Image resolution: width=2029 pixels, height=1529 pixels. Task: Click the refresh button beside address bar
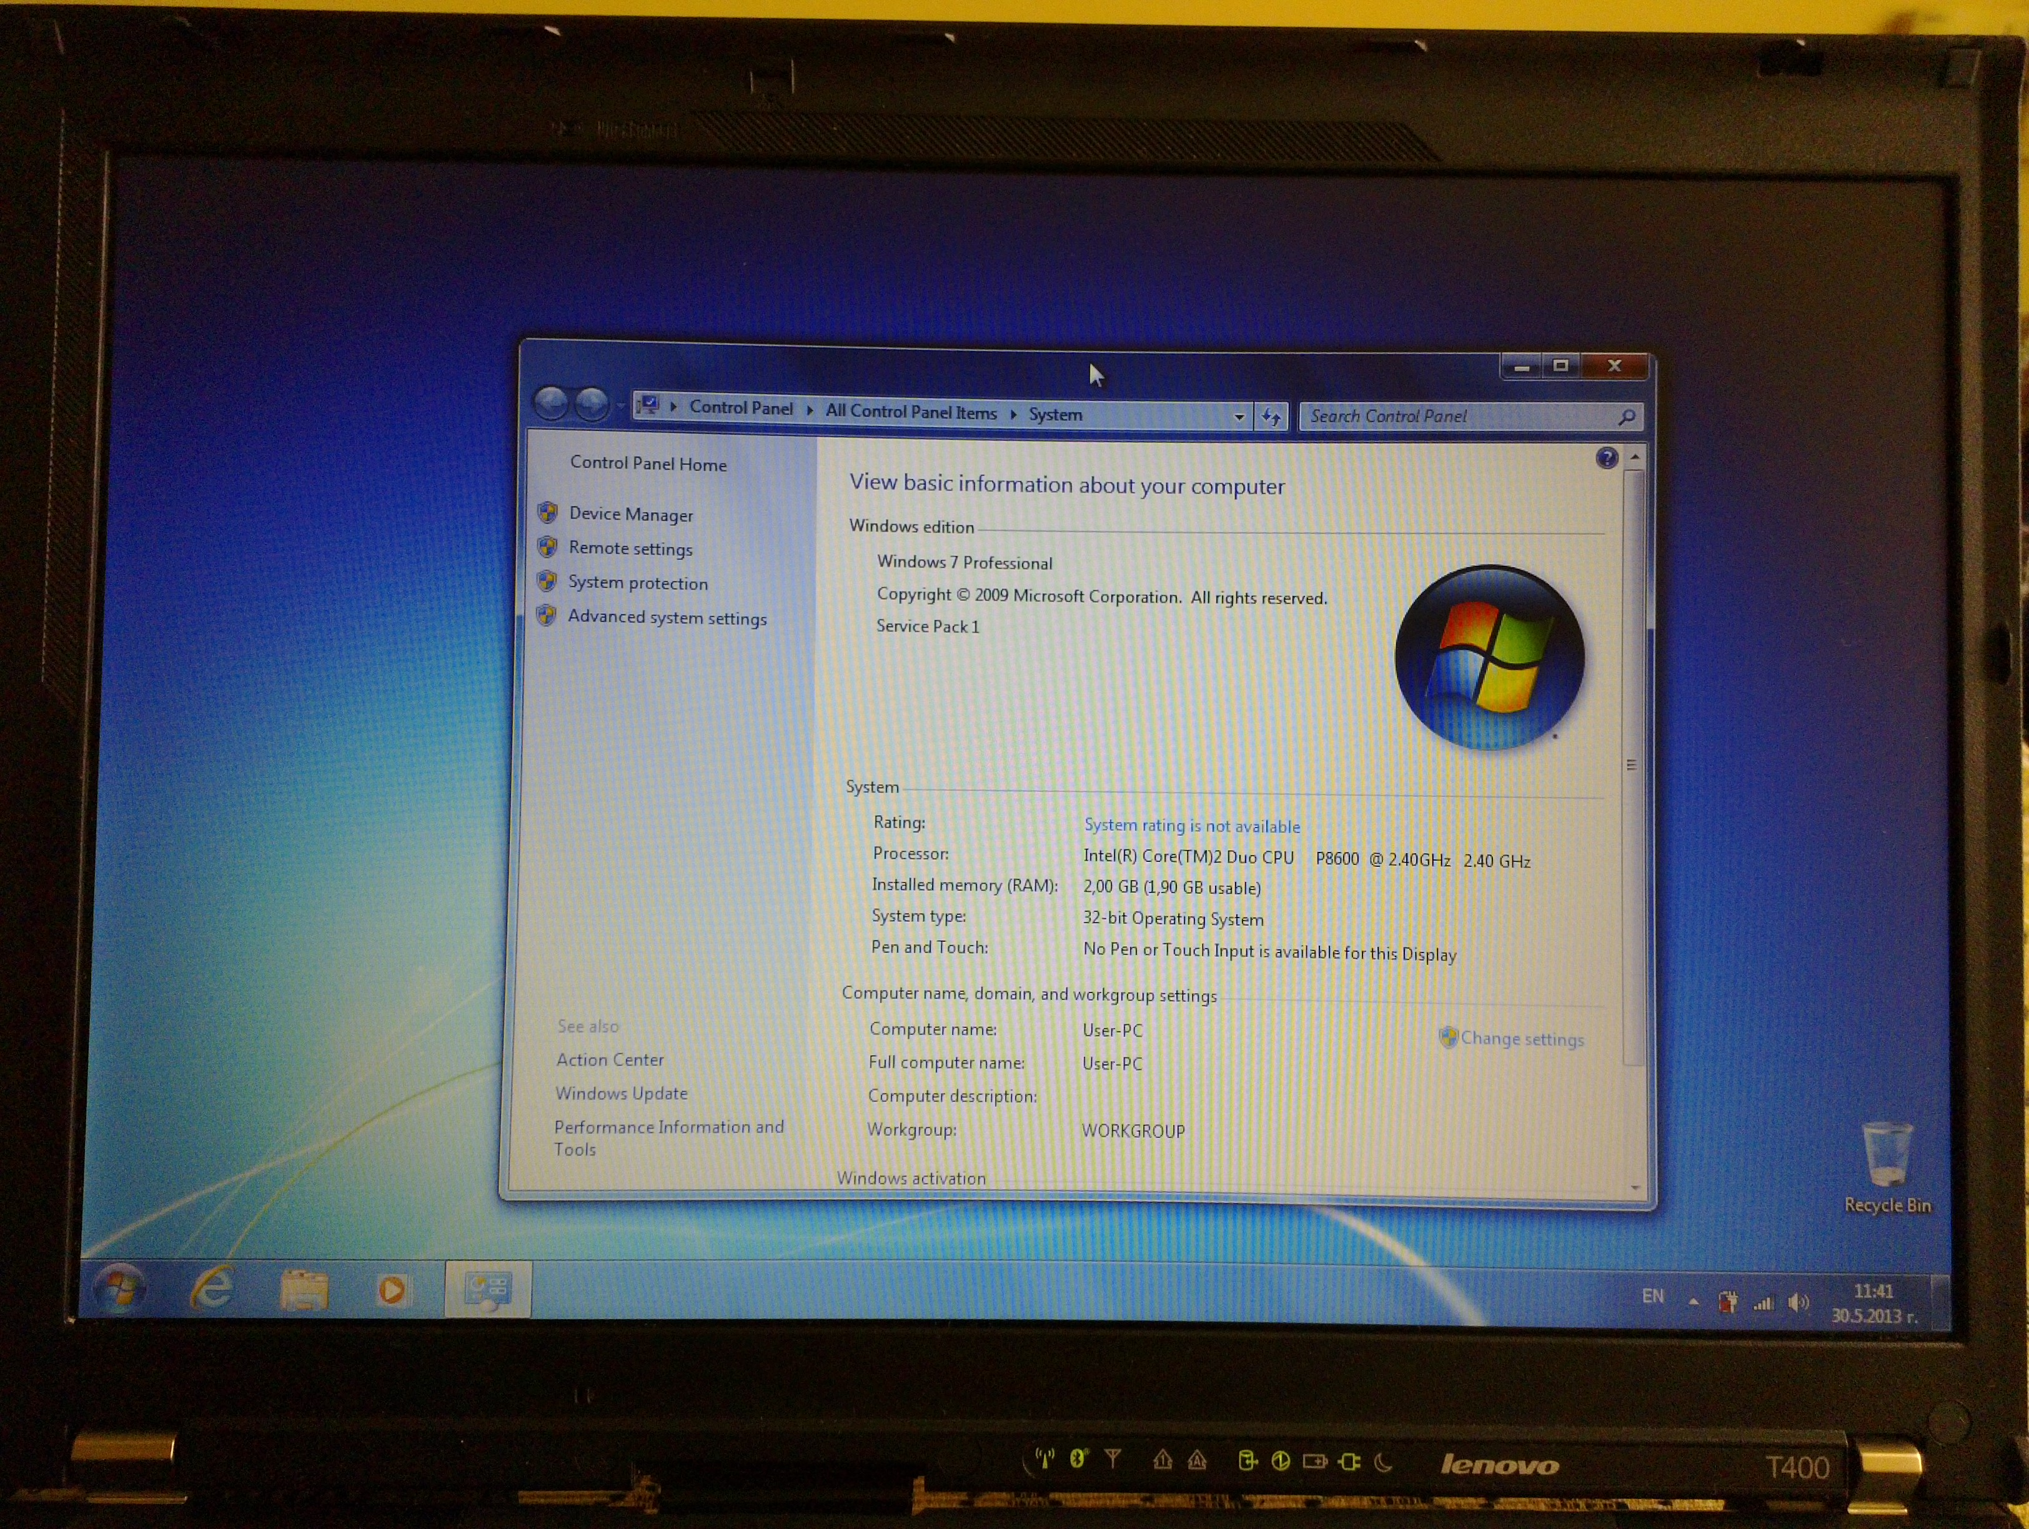pos(1271,417)
